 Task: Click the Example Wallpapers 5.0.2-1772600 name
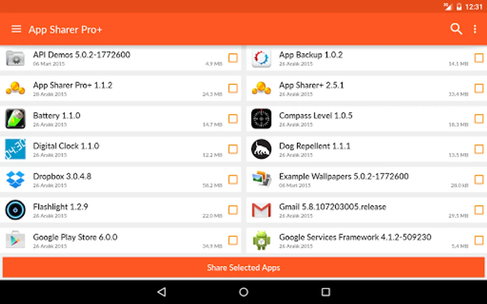pos(344,176)
